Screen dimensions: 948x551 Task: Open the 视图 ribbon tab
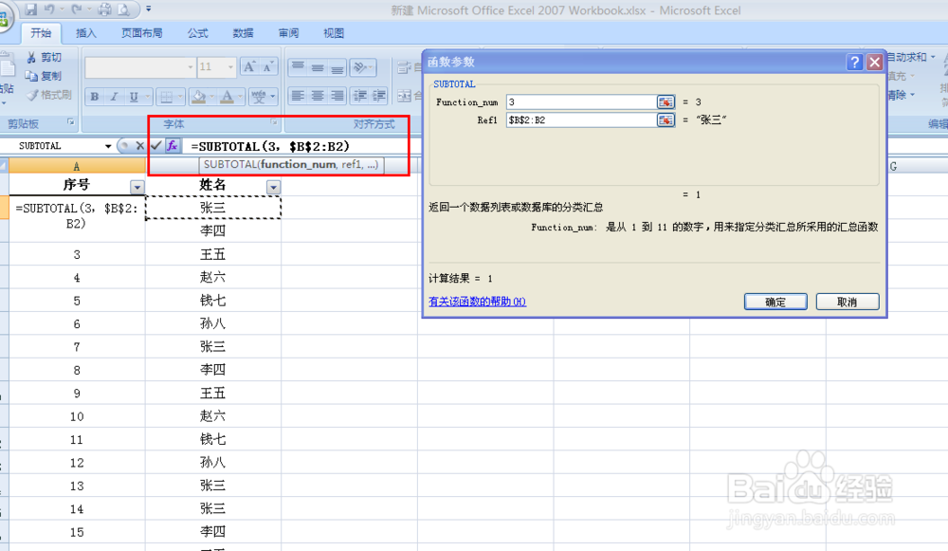(x=333, y=33)
